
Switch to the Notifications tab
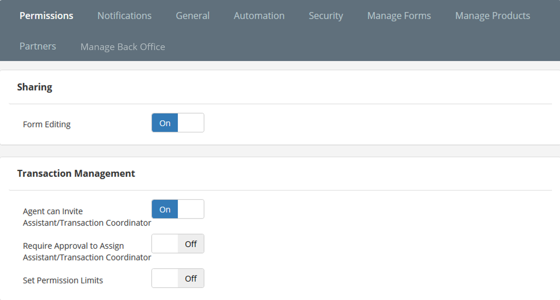point(124,15)
